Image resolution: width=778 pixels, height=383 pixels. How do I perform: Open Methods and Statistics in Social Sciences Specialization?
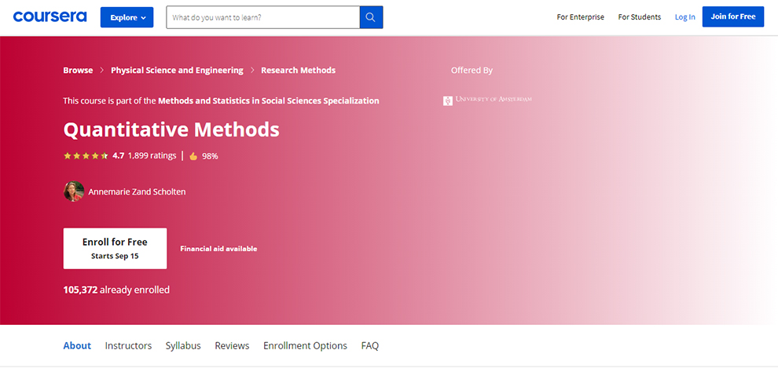click(x=269, y=100)
